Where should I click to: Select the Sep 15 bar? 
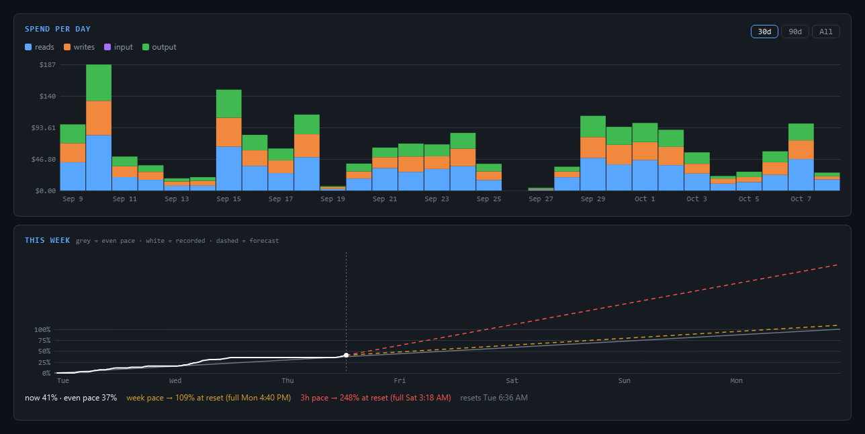(x=228, y=140)
